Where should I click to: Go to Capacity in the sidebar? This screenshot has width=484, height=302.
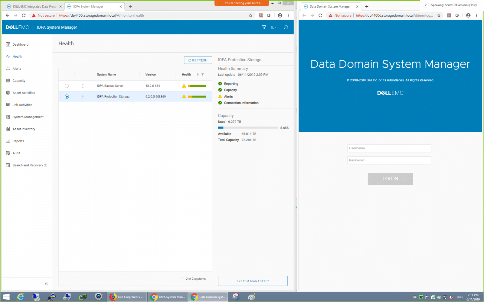tap(16, 81)
